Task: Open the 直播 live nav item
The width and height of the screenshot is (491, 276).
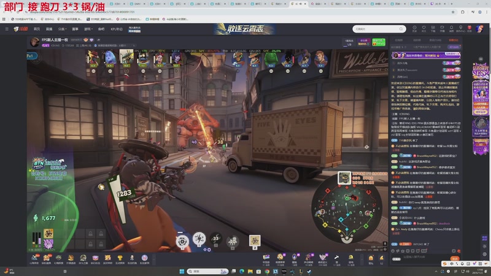Action: coord(49,29)
